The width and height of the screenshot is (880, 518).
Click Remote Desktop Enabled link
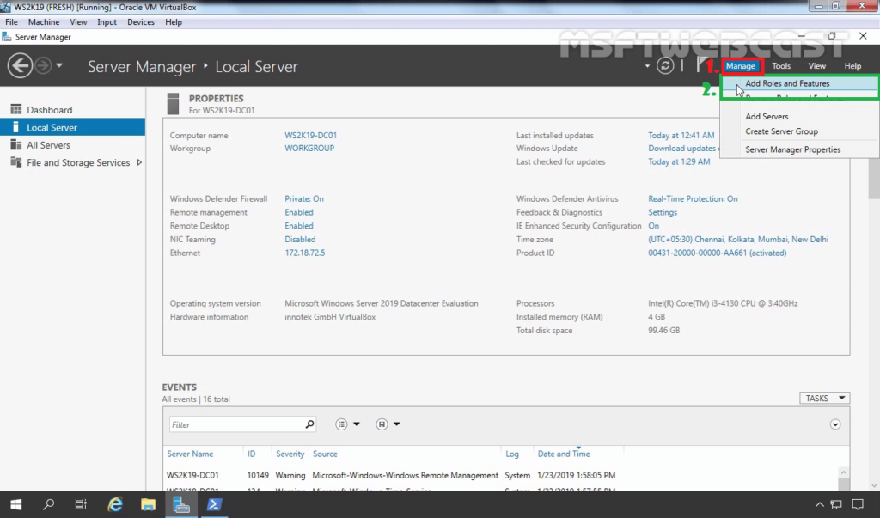[x=298, y=226]
